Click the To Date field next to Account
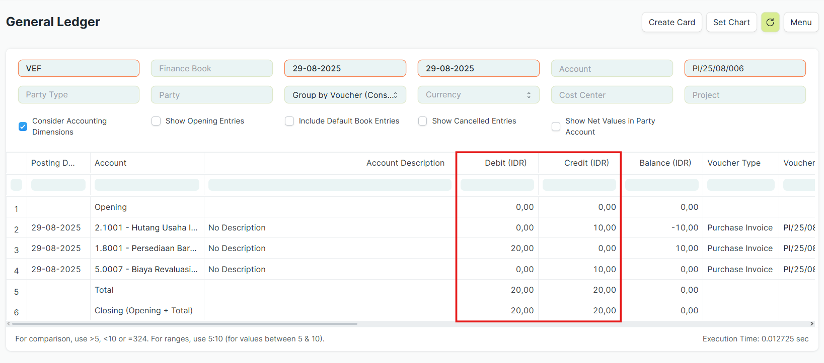824x363 pixels. [x=478, y=68]
